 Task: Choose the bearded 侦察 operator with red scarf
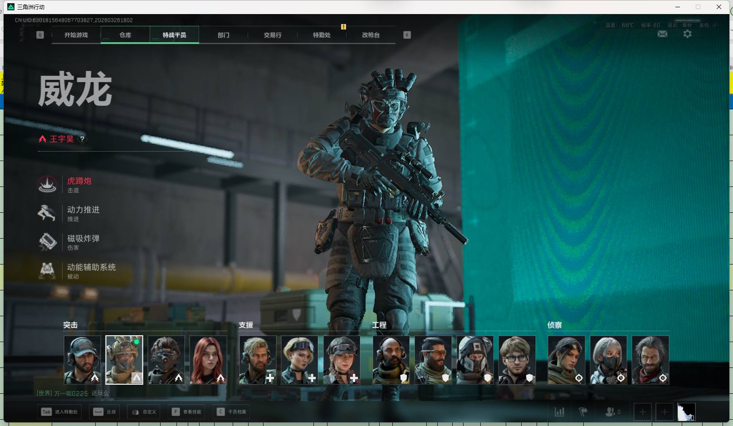click(x=650, y=360)
